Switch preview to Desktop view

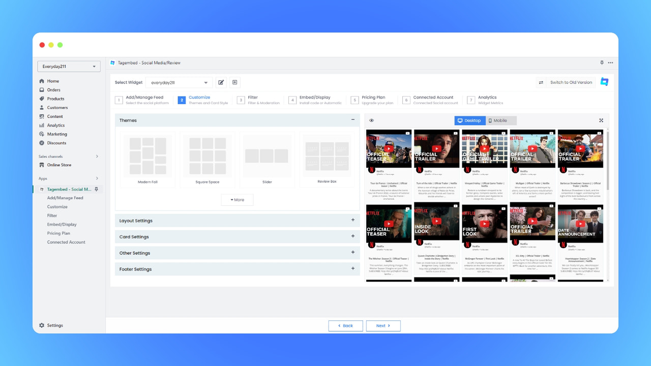469,120
